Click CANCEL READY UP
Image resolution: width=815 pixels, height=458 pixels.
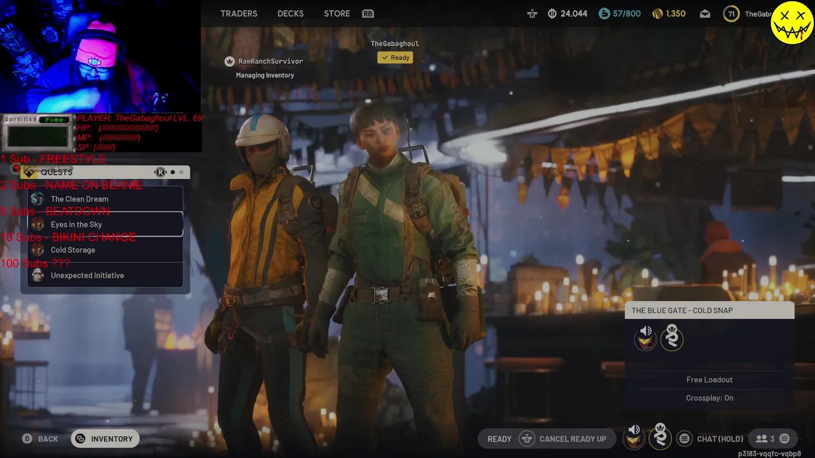tap(573, 439)
